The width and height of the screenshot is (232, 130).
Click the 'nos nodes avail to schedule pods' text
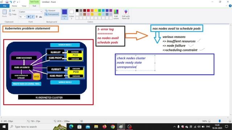177,29
